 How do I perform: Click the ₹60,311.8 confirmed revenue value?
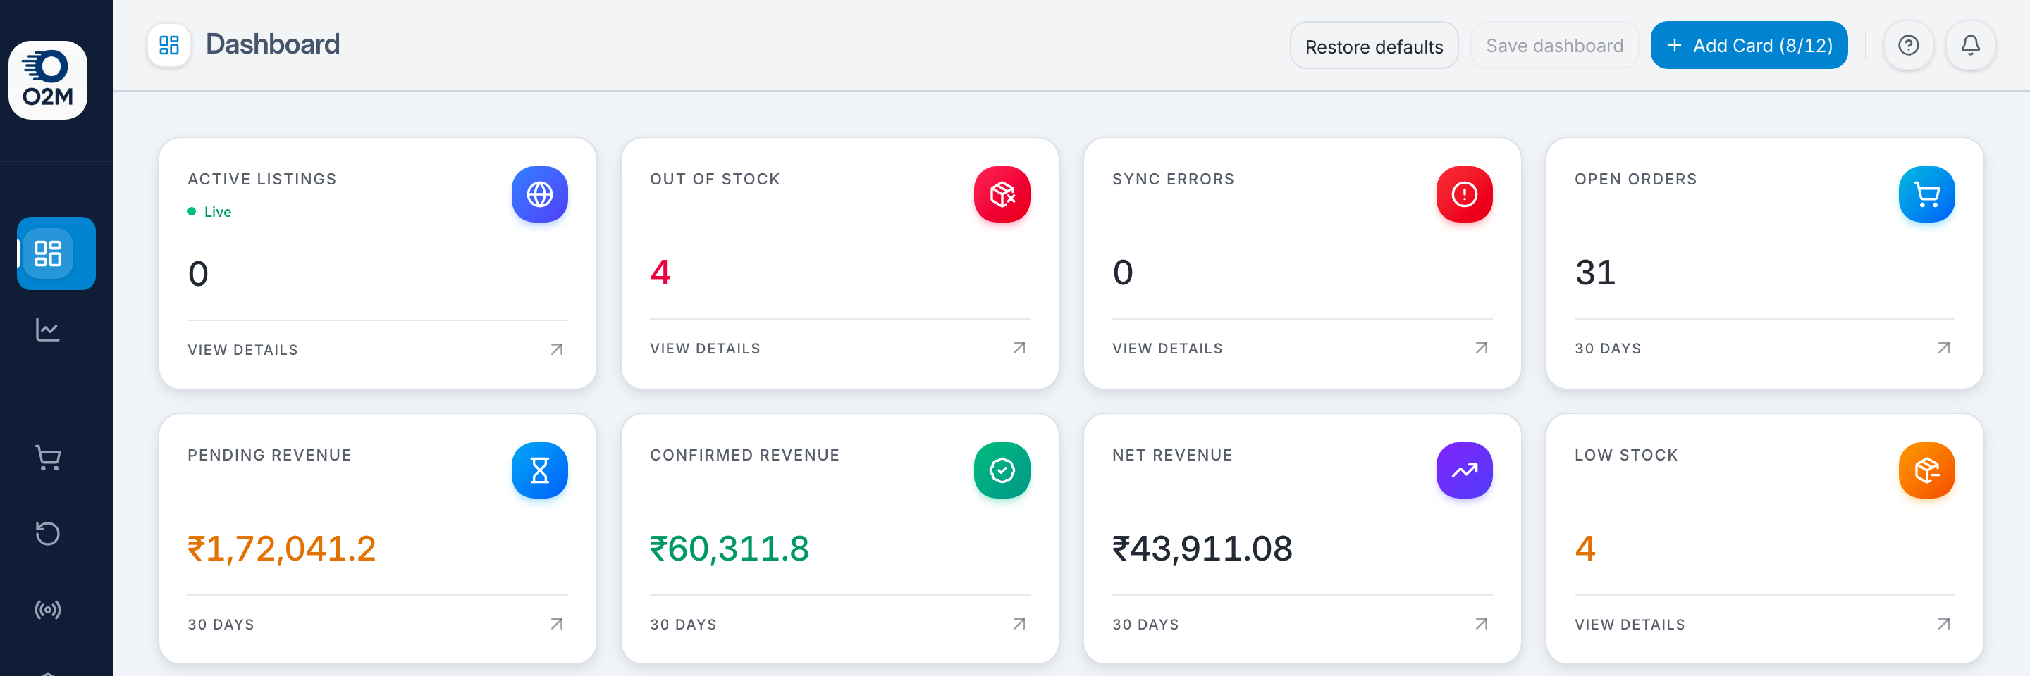[x=729, y=549]
